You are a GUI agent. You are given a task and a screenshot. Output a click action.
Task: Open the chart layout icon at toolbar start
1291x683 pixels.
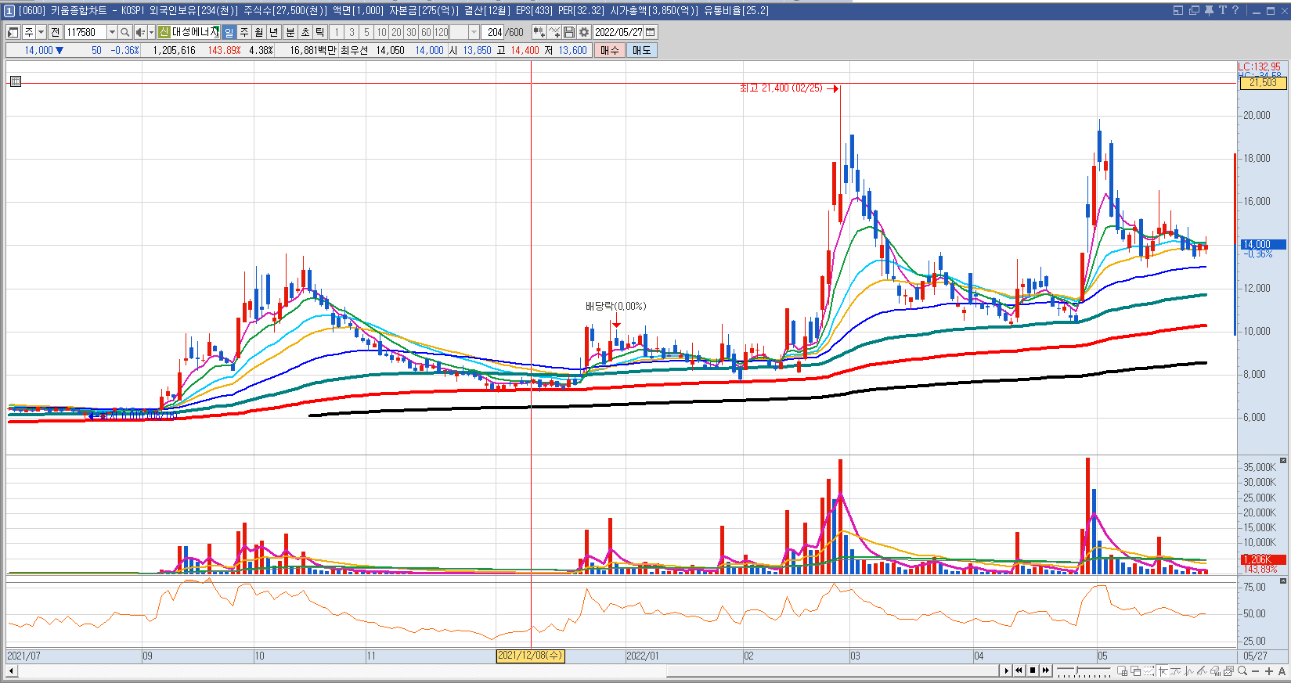[x=13, y=32]
